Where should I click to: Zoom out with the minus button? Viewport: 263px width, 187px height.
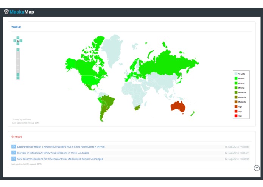click(x=18, y=78)
